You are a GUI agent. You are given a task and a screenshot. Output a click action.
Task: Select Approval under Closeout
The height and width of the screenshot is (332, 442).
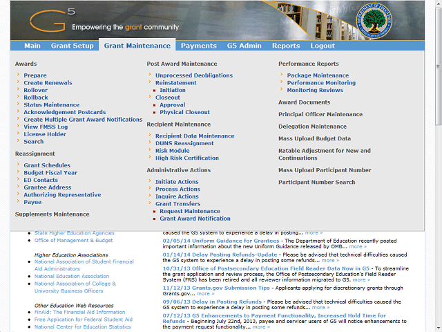[x=173, y=104]
